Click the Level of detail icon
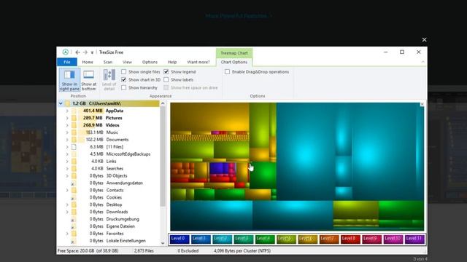The height and width of the screenshot is (262, 467). coord(109,74)
